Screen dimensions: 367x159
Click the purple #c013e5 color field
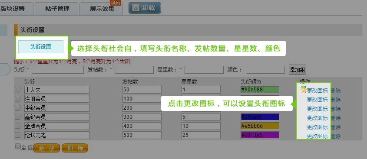(x=260, y=135)
